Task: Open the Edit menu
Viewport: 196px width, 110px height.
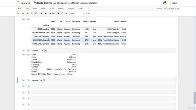Action: [x=27, y=9]
